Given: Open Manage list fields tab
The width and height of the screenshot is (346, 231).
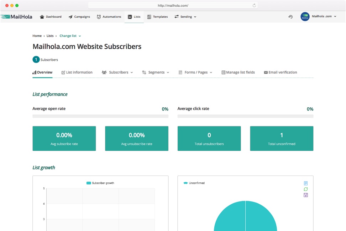Looking at the screenshot, I should click(x=238, y=72).
